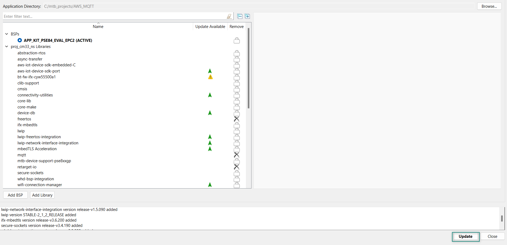The image size is (507, 245).
Task: Click warning icon for bt-fw-ifx-cyw55500a1
Action: pos(210,77)
